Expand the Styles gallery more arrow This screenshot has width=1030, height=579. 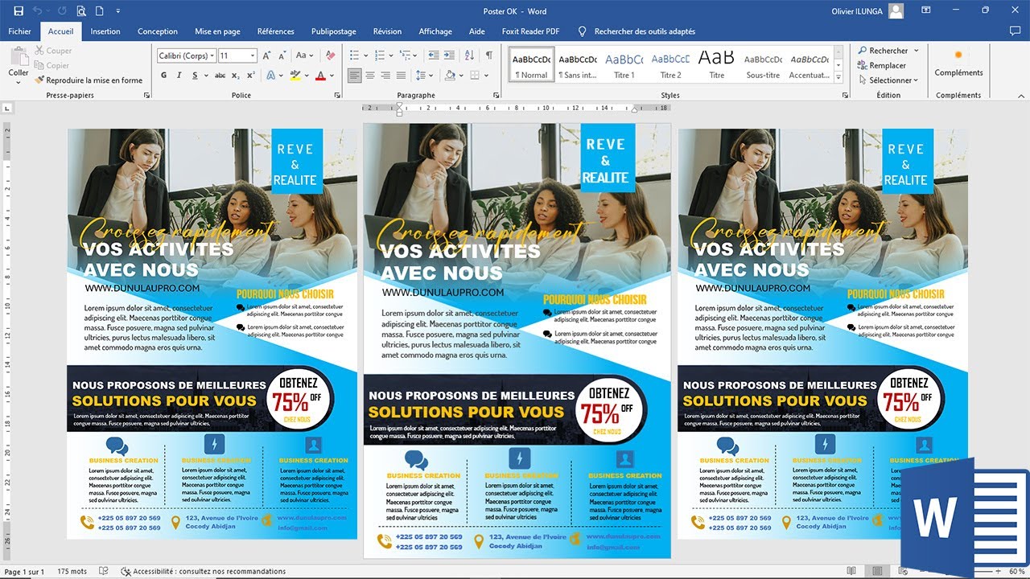click(839, 78)
